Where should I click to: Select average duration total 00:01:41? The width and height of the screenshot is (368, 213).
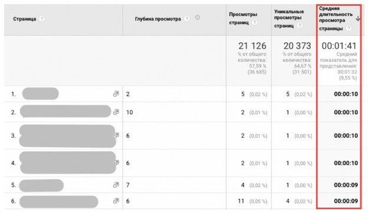pos(339,46)
